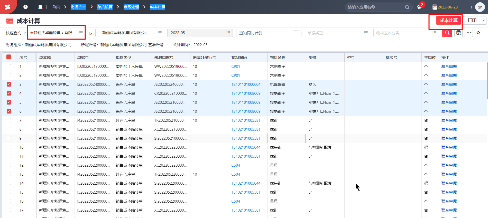
Task: Check the row 12 checkbox
Action: (x=9, y=165)
